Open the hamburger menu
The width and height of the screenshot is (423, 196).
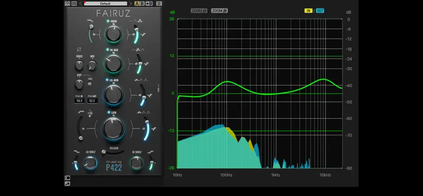[x=159, y=4]
